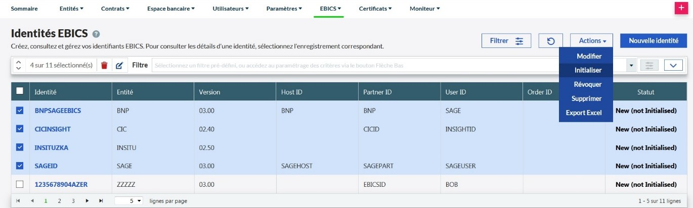This screenshot has width=693, height=208.
Task: Toggle the select-all header checkbox
Action: (20, 91)
